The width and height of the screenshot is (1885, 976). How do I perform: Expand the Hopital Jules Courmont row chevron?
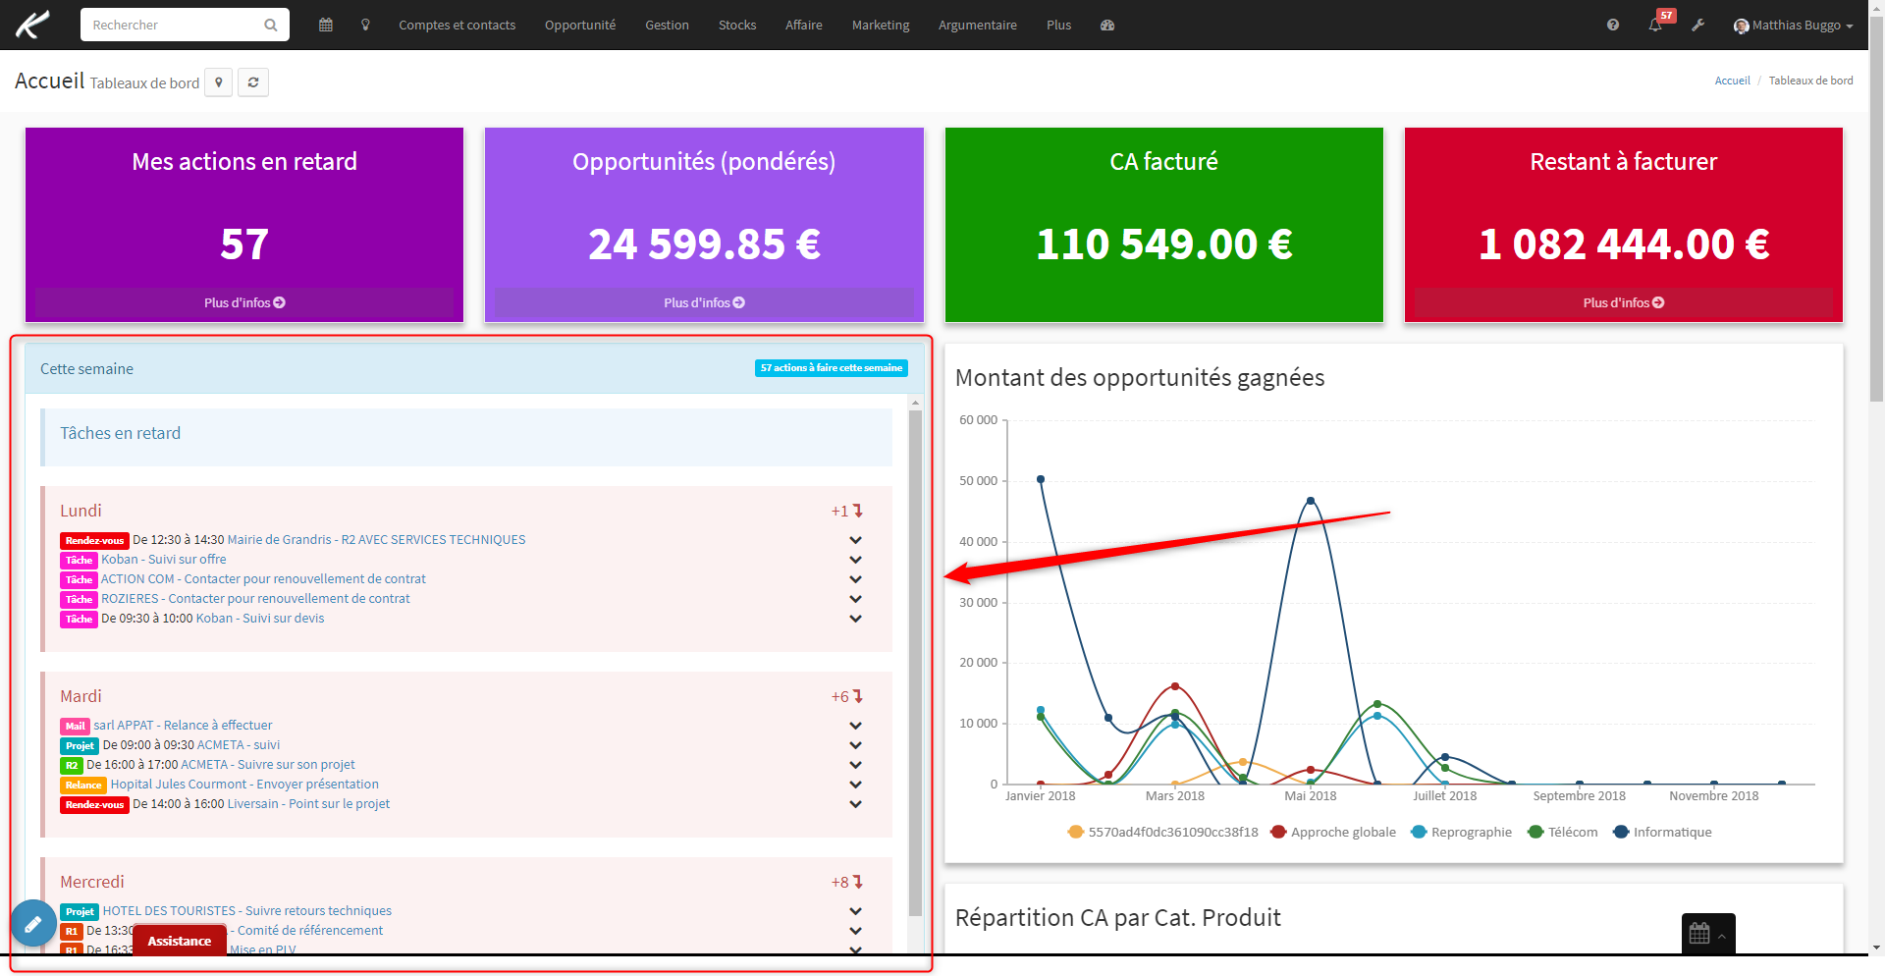coord(855,785)
